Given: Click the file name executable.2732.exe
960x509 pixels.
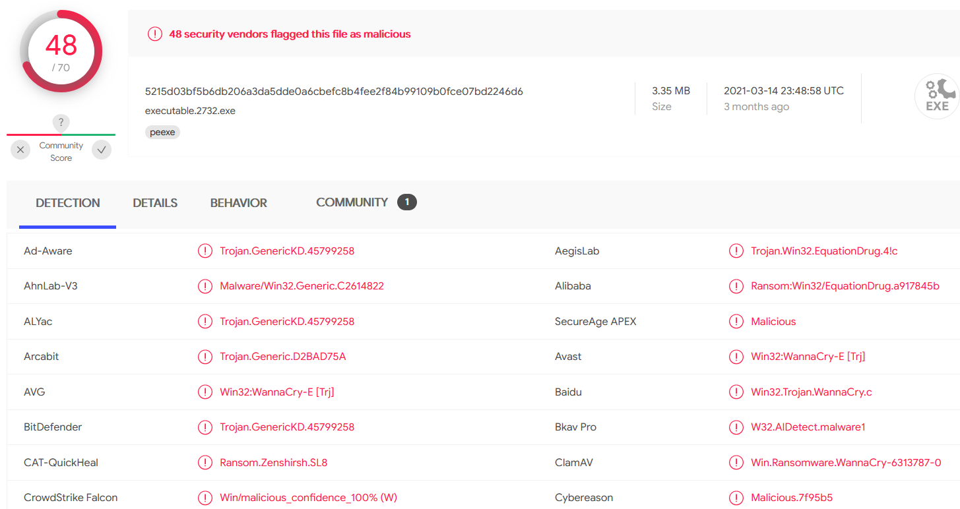Looking at the screenshot, I should click(x=190, y=111).
